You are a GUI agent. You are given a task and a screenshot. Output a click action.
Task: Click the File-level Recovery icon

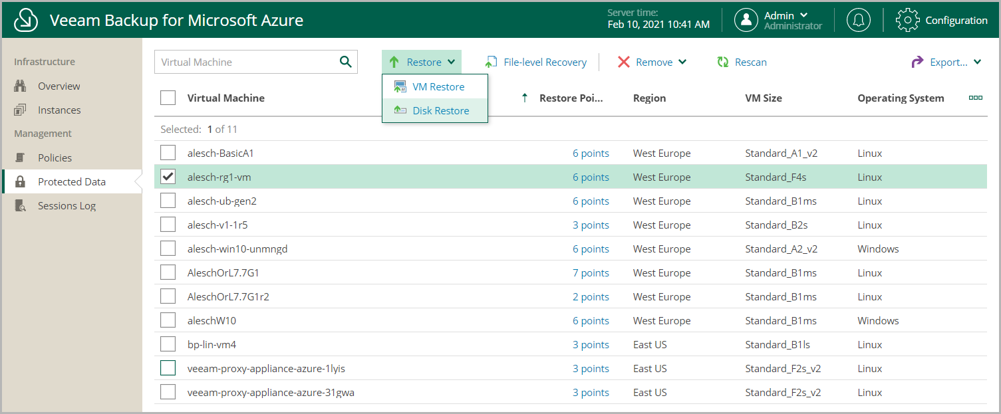pyautogui.click(x=491, y=62)
